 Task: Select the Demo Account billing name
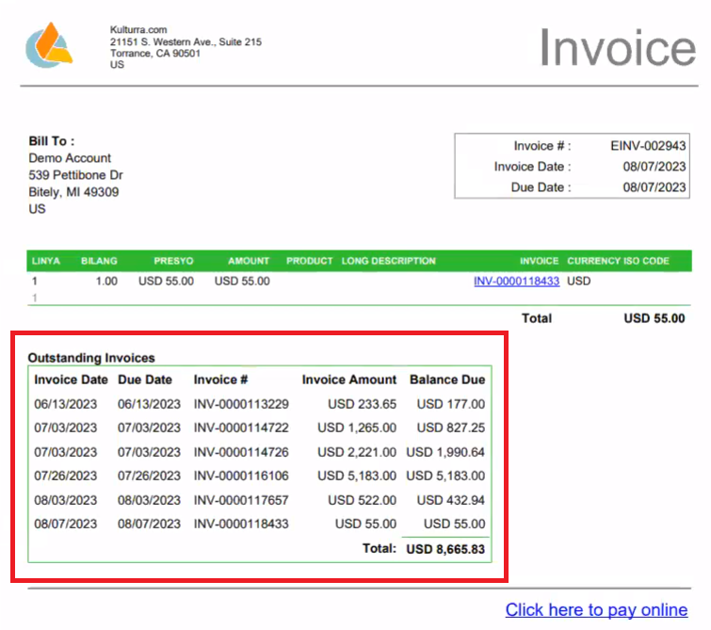[x=70, y=158]
